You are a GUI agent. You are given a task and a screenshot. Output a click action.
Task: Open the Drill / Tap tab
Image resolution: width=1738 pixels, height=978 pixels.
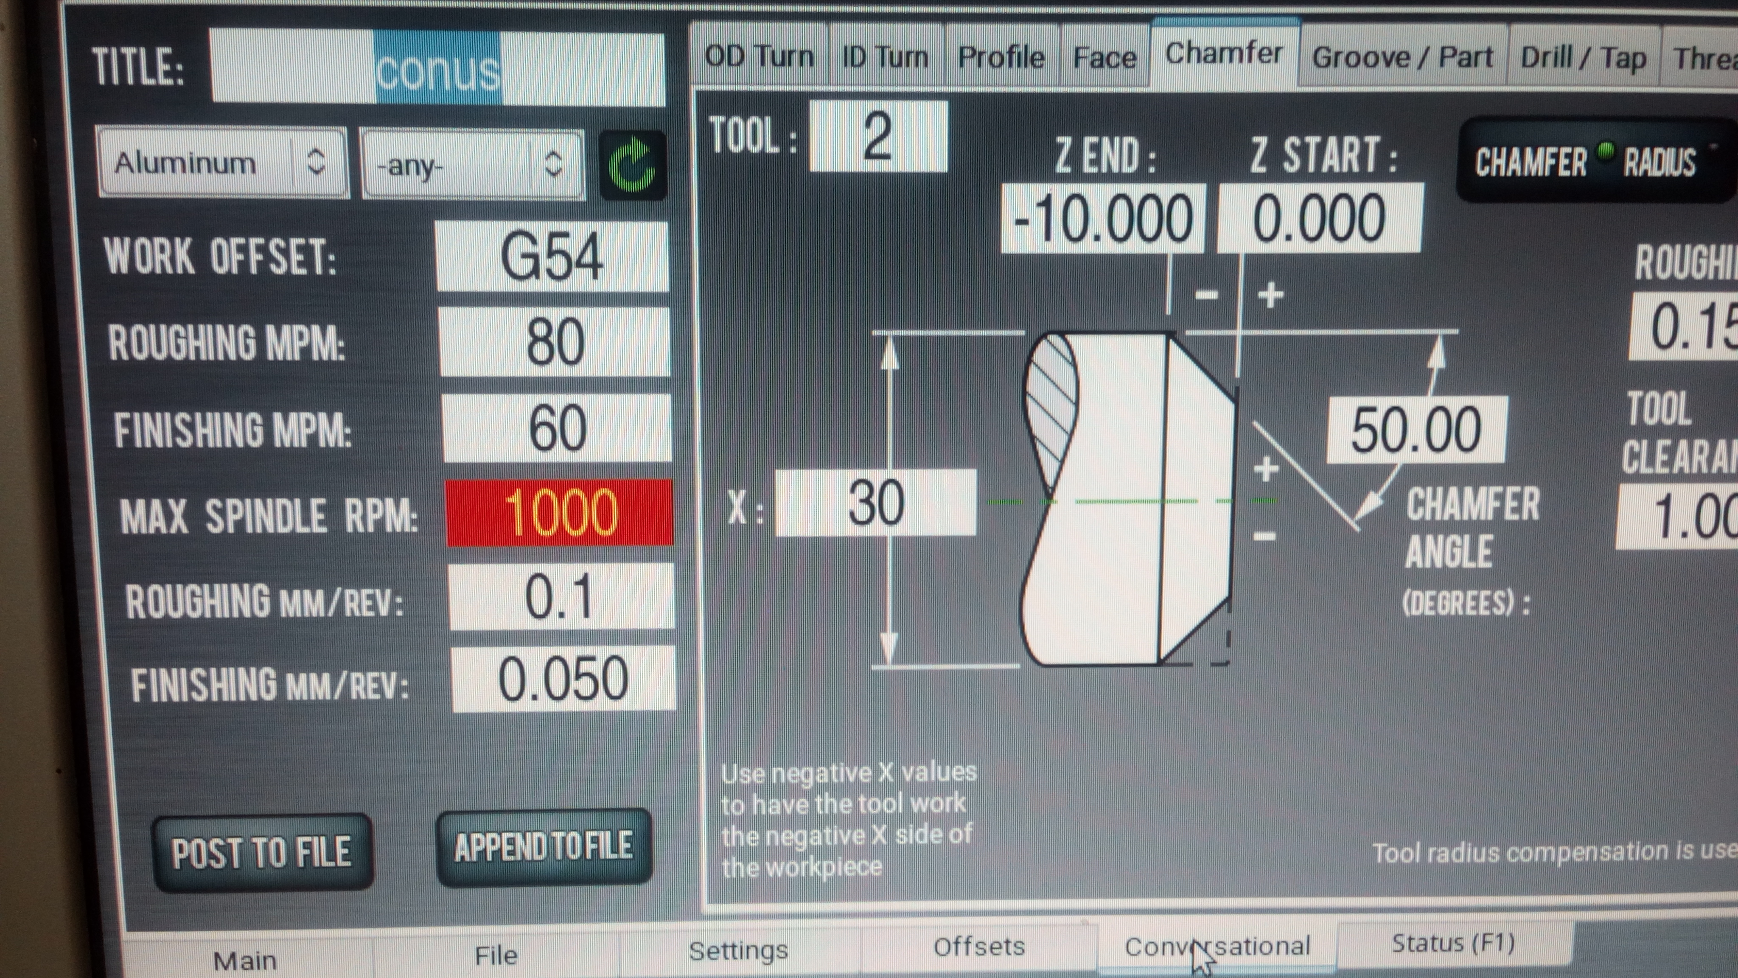point(1583,58)
